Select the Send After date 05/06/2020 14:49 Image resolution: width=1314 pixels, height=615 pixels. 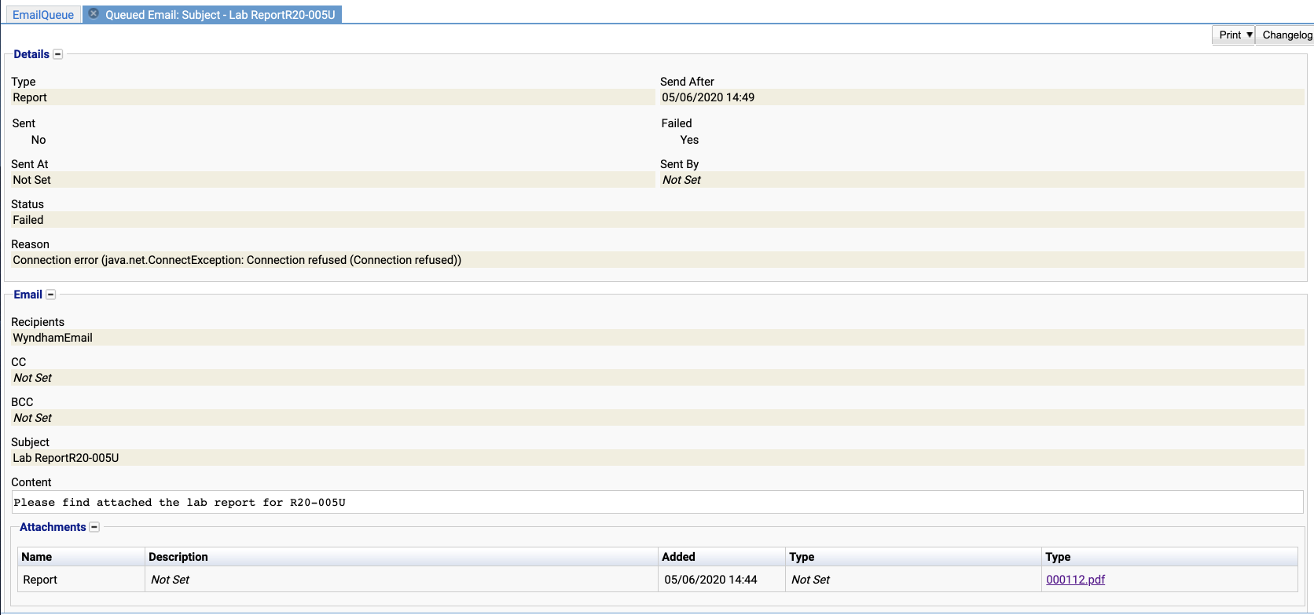982,97
